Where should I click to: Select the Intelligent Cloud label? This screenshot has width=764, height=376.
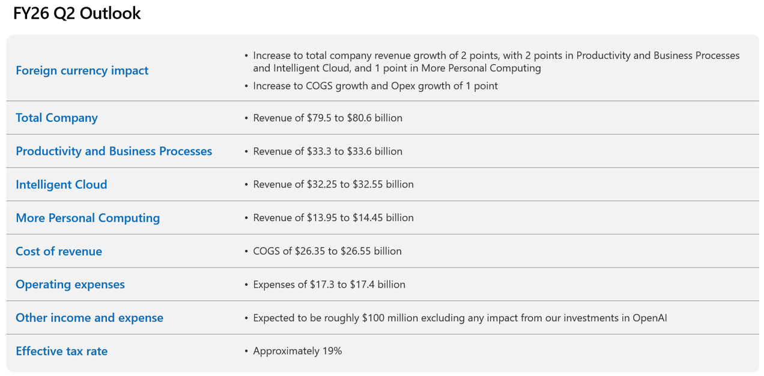61,184
